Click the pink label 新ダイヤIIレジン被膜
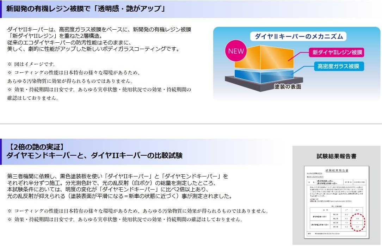Image resolution: width=382 pixels, height=246 pixels. tap(337, 52)
